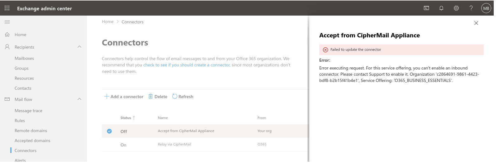This screenshot has height=167, width=499.
Task: Open the MB account avatar
Action: point(486,8)
